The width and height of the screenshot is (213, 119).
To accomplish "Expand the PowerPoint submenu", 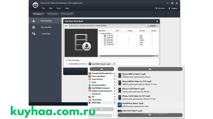I will point(115,100).
